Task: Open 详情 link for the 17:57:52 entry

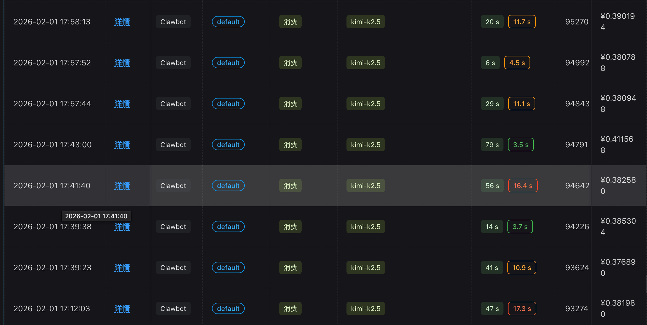Action: point(122,63)
